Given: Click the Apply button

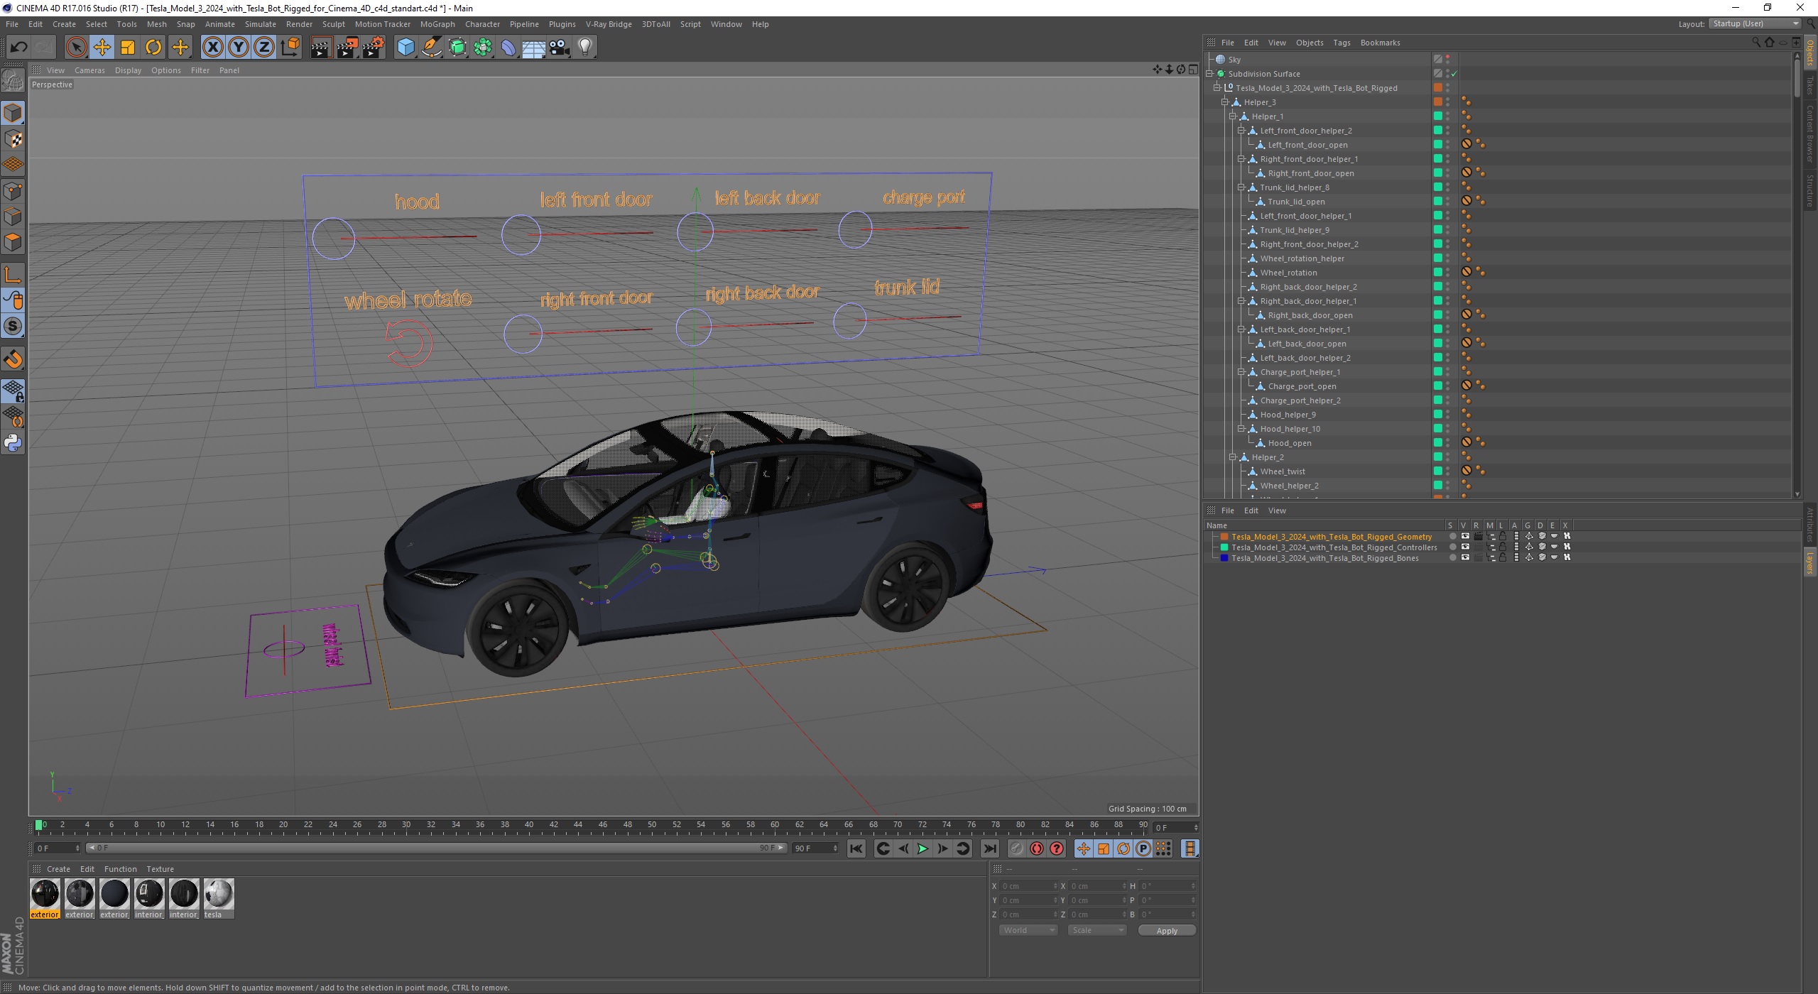Looking at the screenshot, I should (x=1167, y=930).
